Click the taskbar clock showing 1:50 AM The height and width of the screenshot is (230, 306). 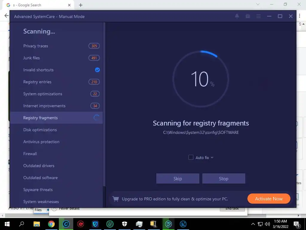point(280,224)
